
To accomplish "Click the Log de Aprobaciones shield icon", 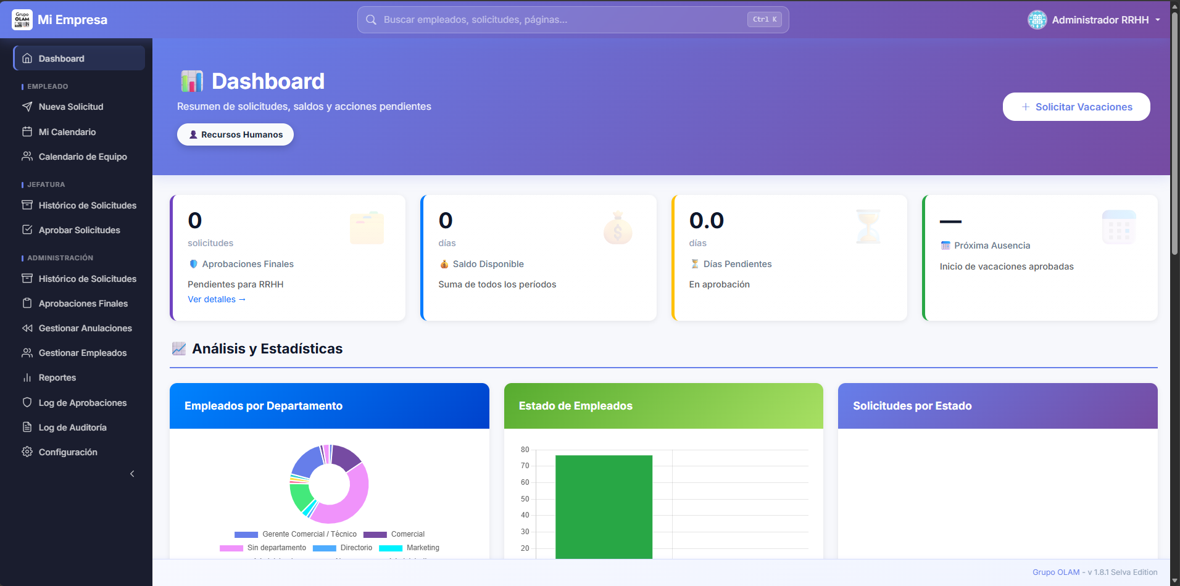I will point(27,402).
